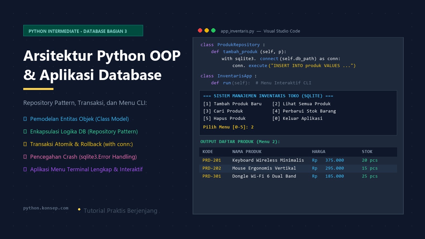Image resolution: width=425 pixels, height=239 pixels.
Task: Choose menu option '[1] Tambah Produk Baru'
Action: [232, 104]
